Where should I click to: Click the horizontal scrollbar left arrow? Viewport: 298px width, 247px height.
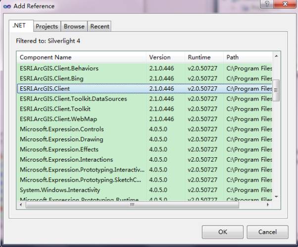point(21,205)
